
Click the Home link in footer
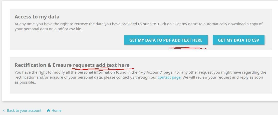tap(56, 111)
